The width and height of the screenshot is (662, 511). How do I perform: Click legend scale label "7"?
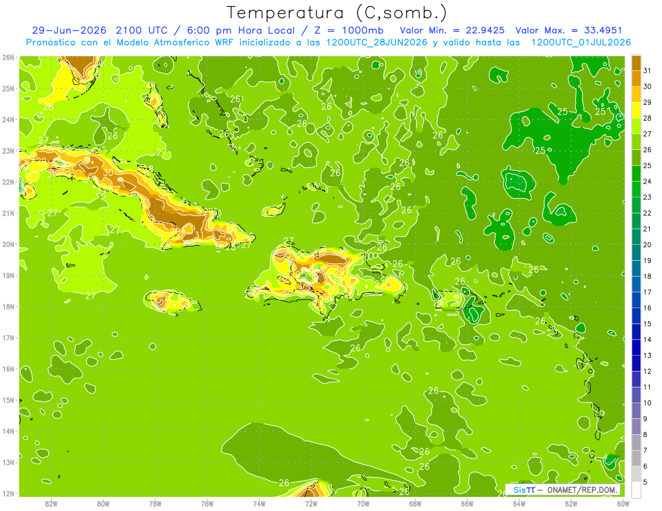(645, 450)
